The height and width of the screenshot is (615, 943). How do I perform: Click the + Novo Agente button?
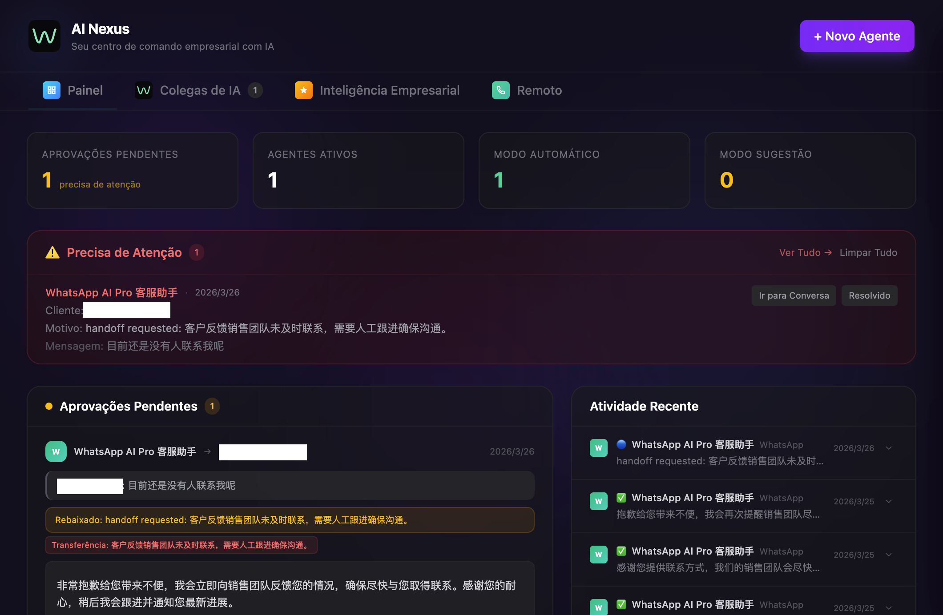[856, 36]
